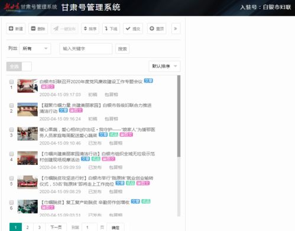Image resolution: width=295 pixels, height=231 pixels.
Task: Open article titled 白银市妇联召开2020年度党风廉政建设工作专题会议
Action: [91, 81]
